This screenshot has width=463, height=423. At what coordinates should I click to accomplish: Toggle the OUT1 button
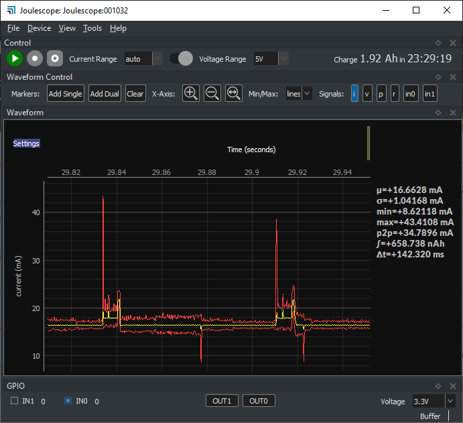[222, 401]
